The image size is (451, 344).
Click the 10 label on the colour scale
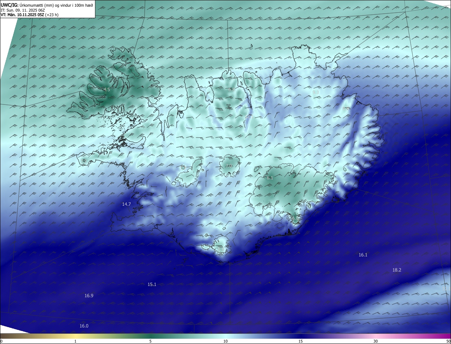coord(225,341)
